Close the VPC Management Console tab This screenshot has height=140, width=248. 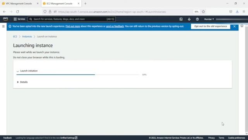(38, 3)
